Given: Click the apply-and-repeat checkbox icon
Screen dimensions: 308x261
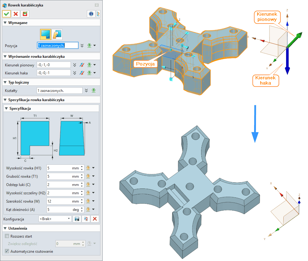Looking at the screenshot, I should click(25, 14).
